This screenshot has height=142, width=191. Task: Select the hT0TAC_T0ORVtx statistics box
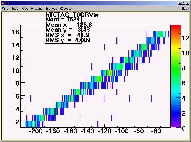click(63, 28)
